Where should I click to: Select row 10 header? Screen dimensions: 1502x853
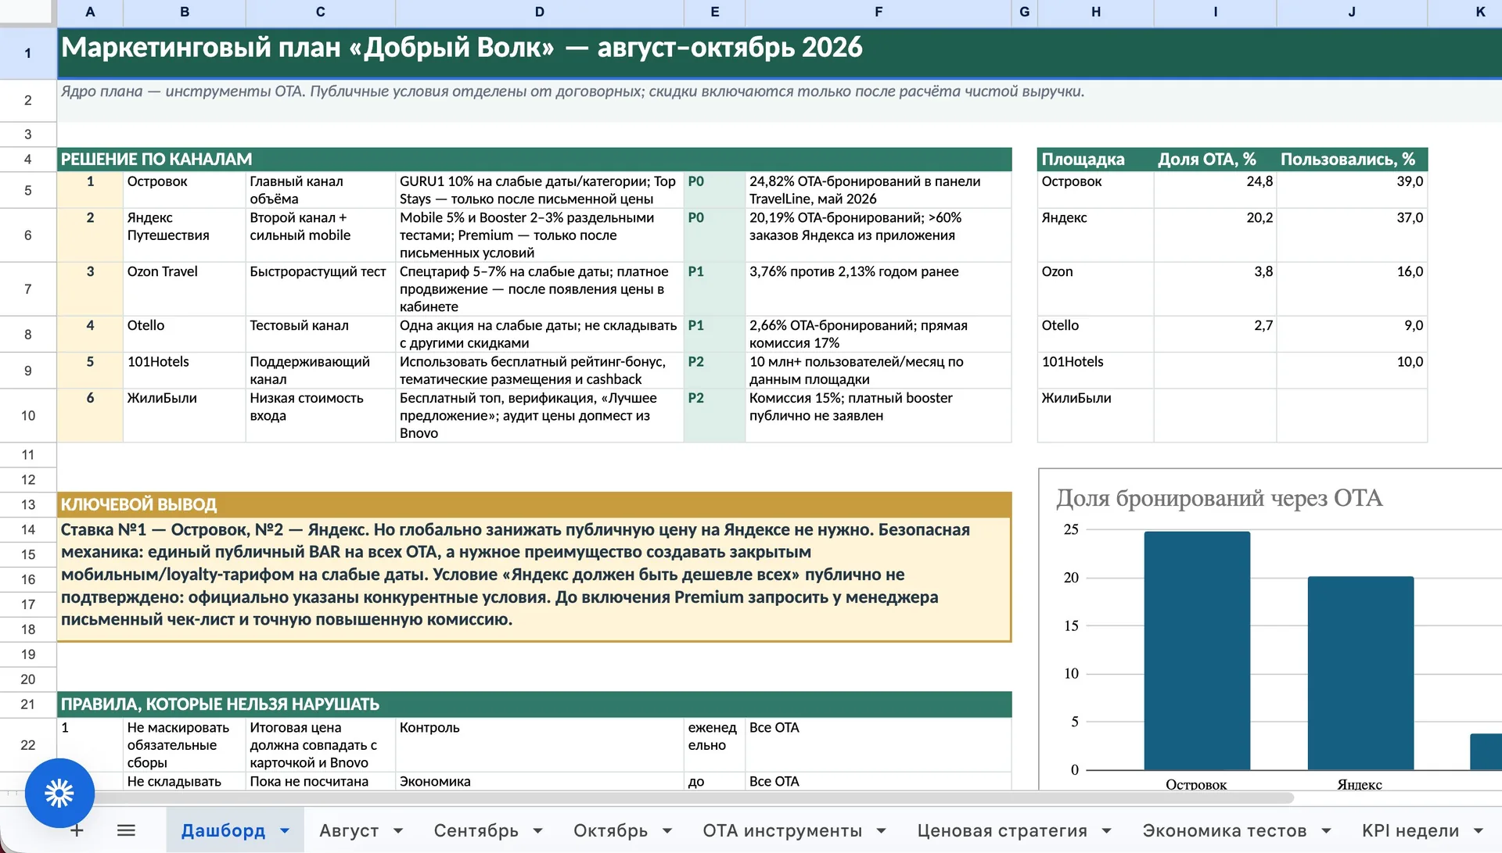(x=28, y=415)
